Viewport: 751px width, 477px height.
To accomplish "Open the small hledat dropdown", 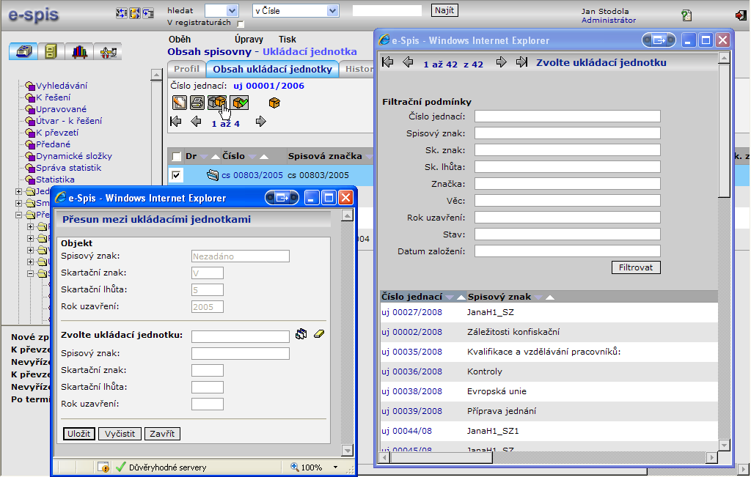I will pos(232,10).
